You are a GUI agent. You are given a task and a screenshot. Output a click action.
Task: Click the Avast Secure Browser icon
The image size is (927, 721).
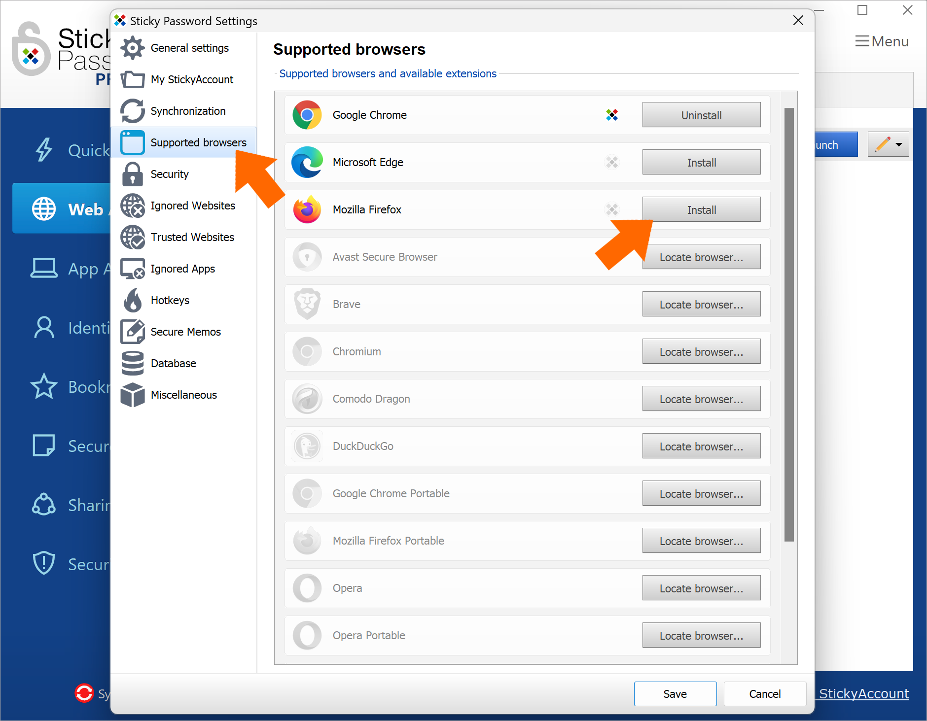click(307, 257)
